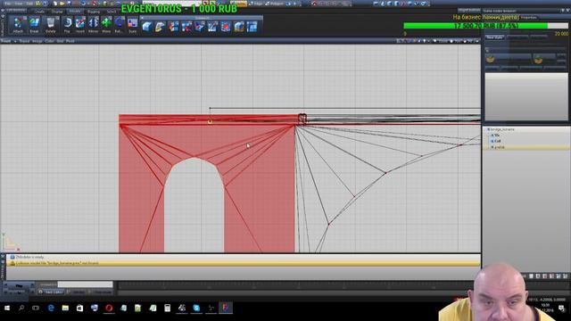This screenshot has width=571, height=321.
Task: Click the open folder icon in top toolbar
Action: tap(62, 4)
